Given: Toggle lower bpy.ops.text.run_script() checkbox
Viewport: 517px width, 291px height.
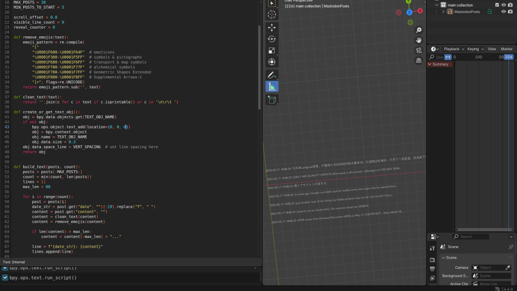Looking at the screenshot, I should pyautogui.click(x=5, y=278).
